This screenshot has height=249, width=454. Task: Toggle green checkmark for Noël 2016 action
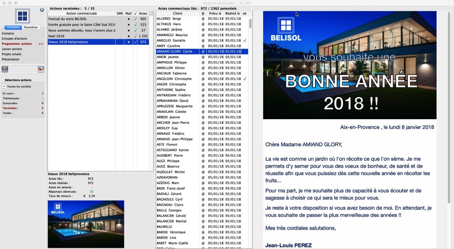coord(135,36)
